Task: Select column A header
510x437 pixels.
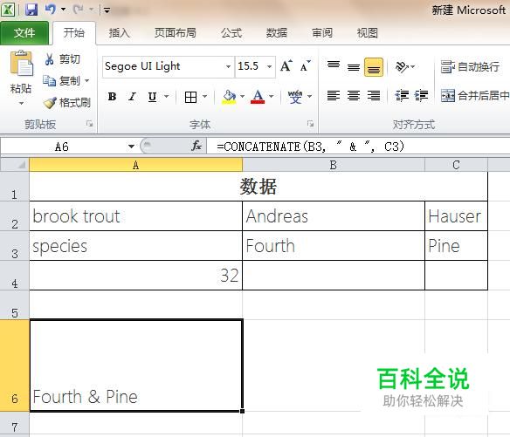Action: [135, 165]
